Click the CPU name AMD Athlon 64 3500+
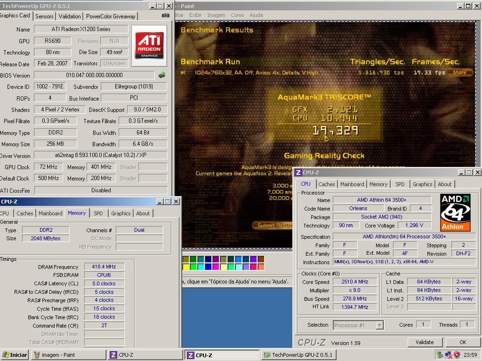This screenshot has width=482, height=361. [x=382, y=200]
